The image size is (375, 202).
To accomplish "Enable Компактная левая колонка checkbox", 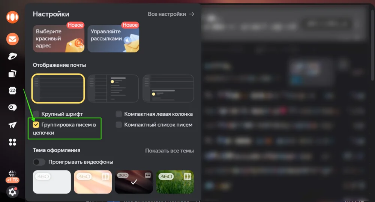I will (x=118, y=114).
